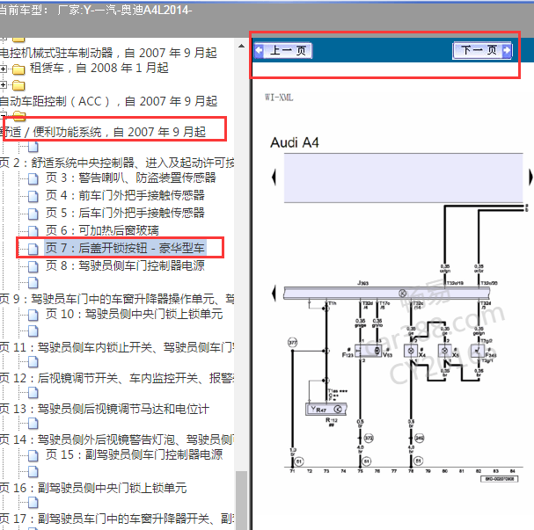Open 页 12：后视镜调节开关

(117, 378)
